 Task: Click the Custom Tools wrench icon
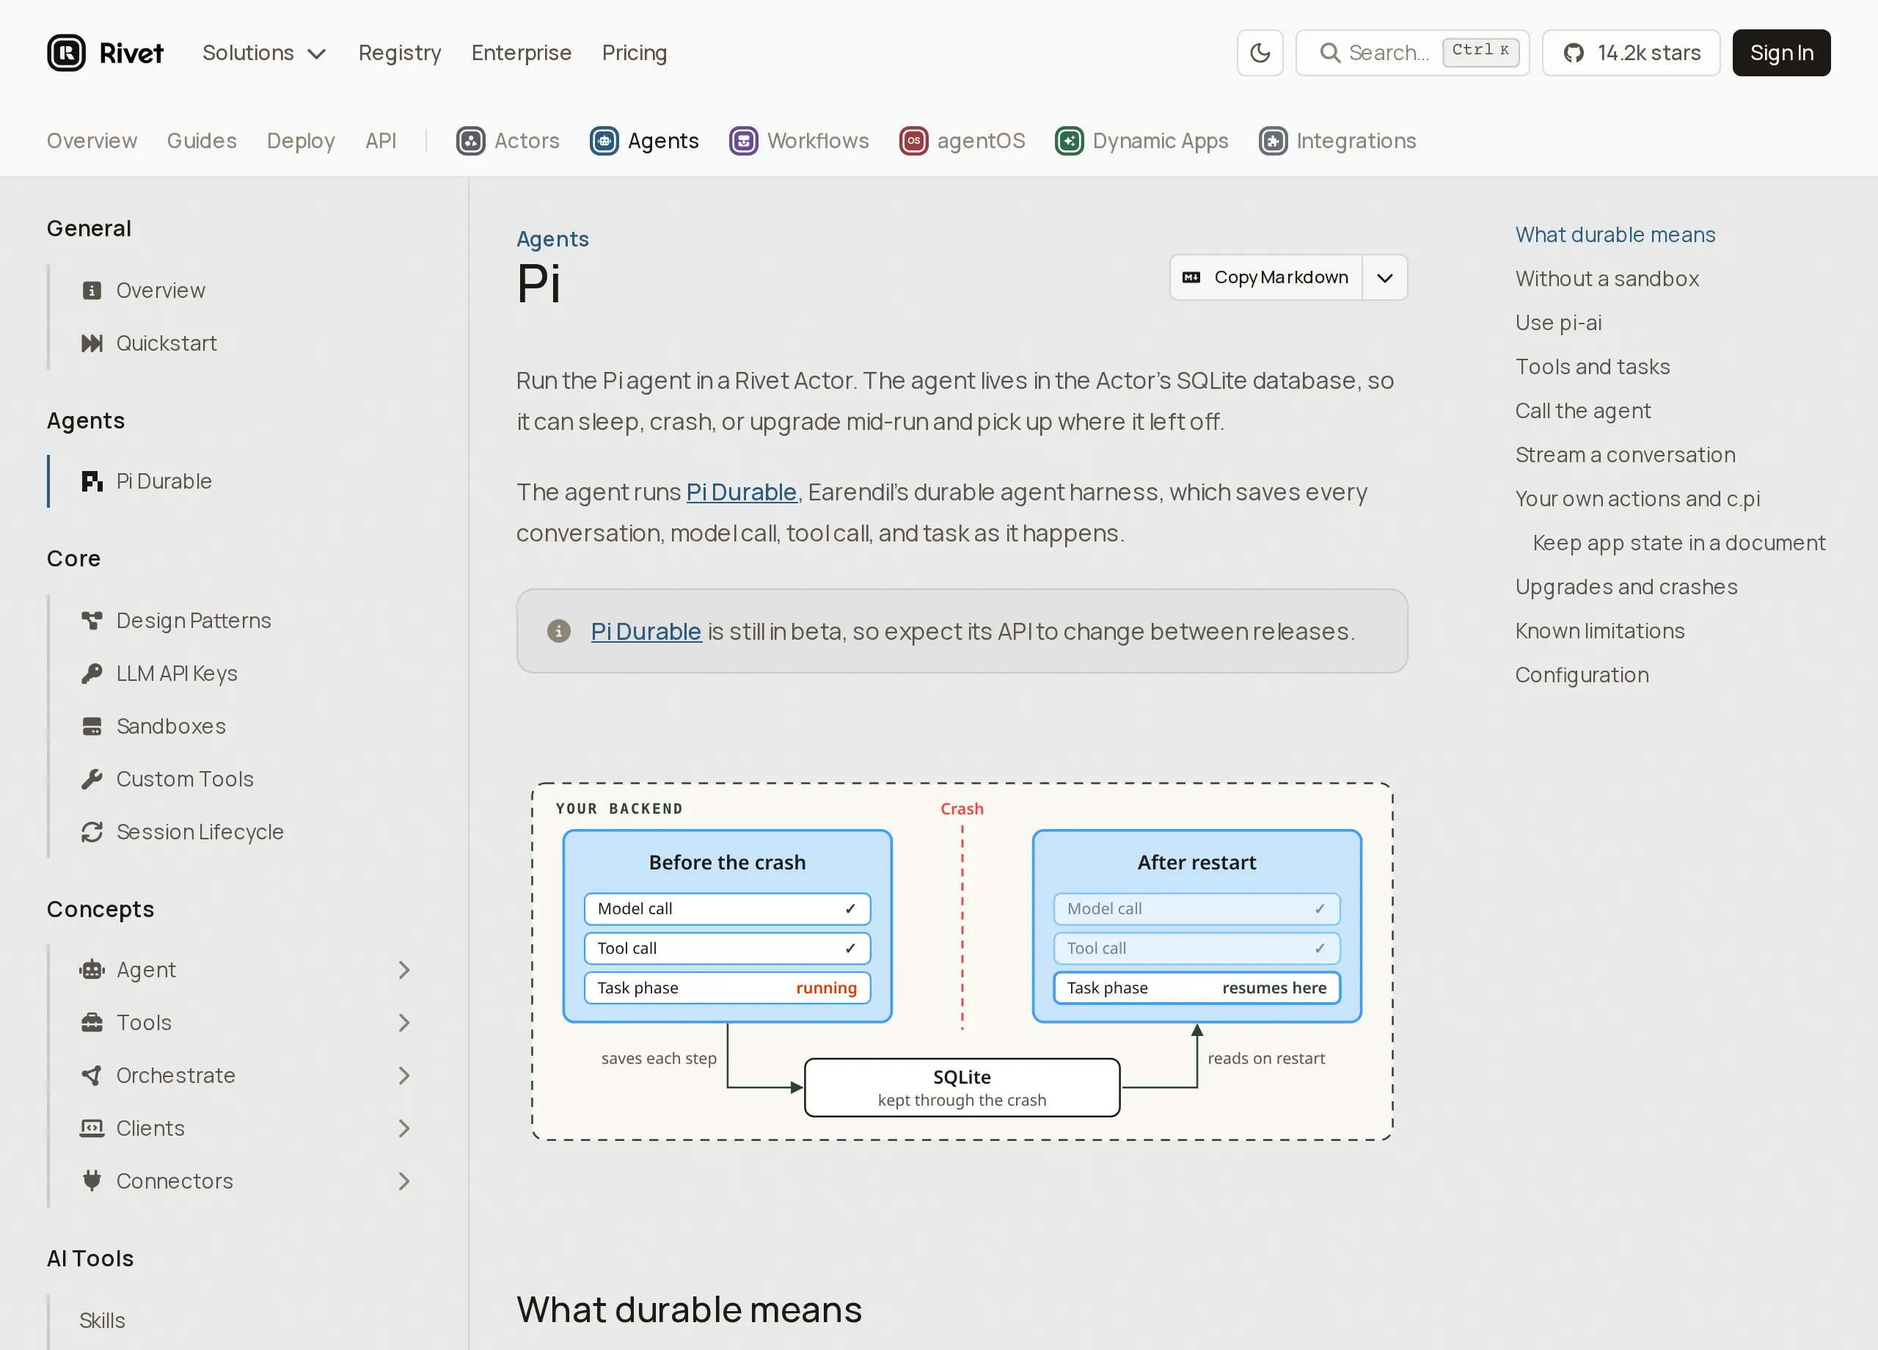click(x=92, y=779)
